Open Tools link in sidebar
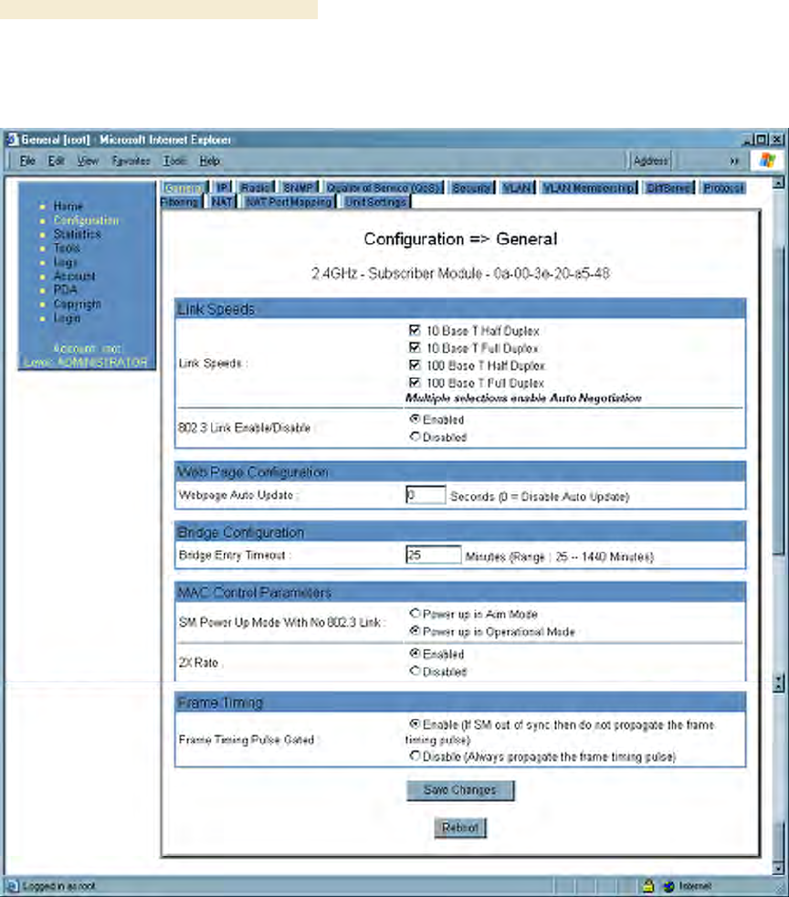789x897 pixels. tap(67, 248)
